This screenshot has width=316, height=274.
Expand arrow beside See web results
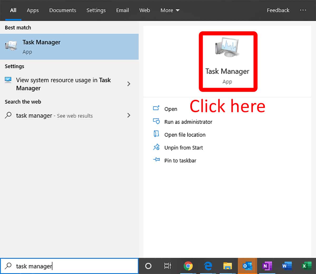point(129,115)
